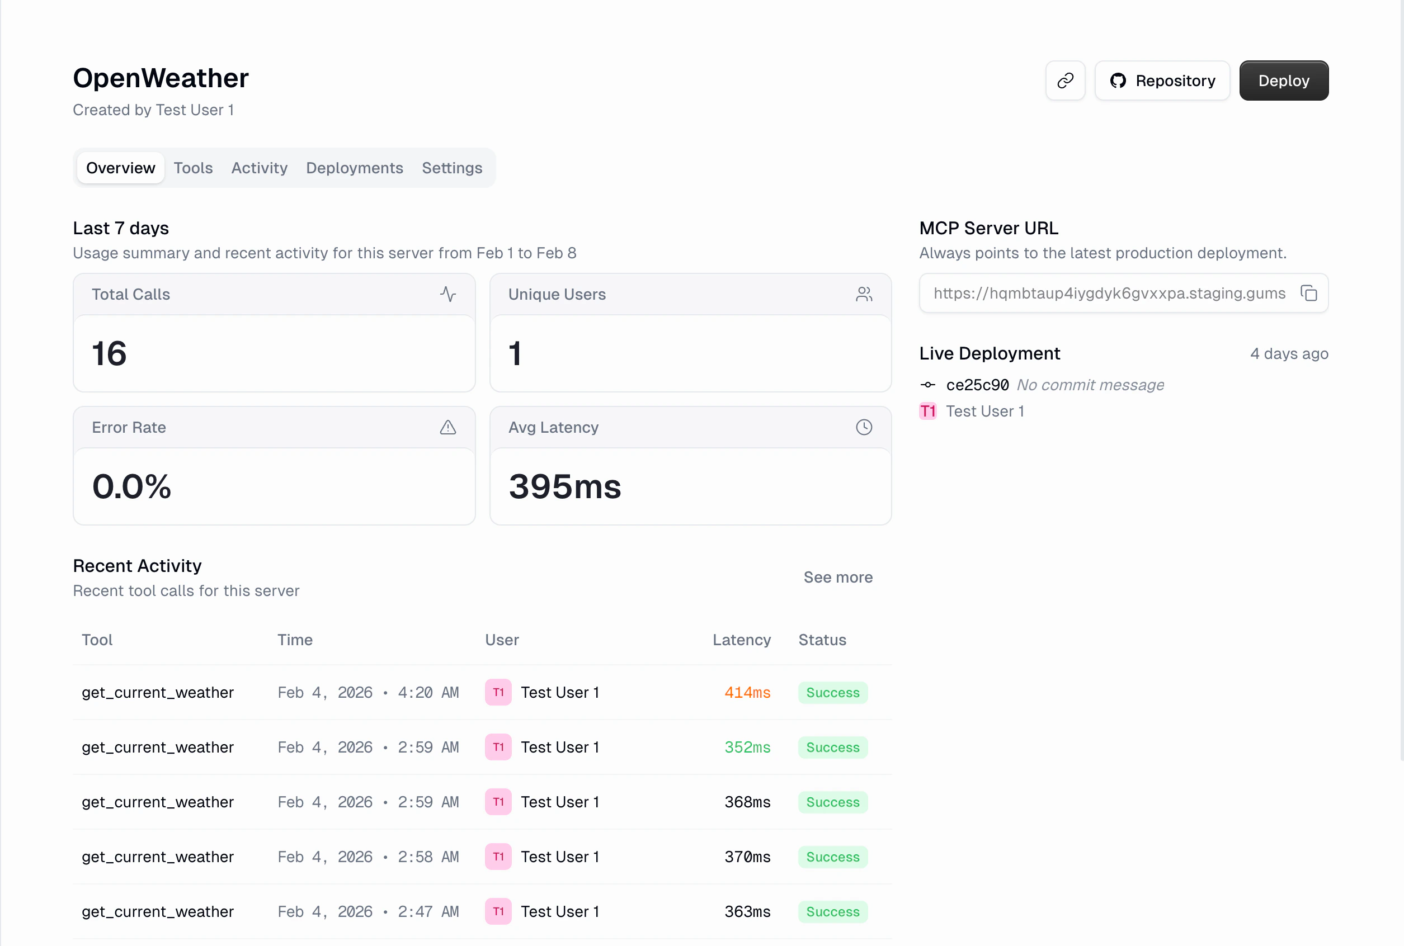Go to the Deployments tab
Screen dimensions: 1404x946
pos(354,168)
